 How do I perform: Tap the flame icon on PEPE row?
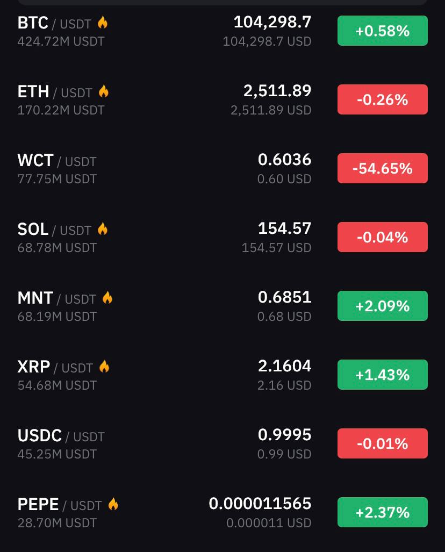pos(113,504)
